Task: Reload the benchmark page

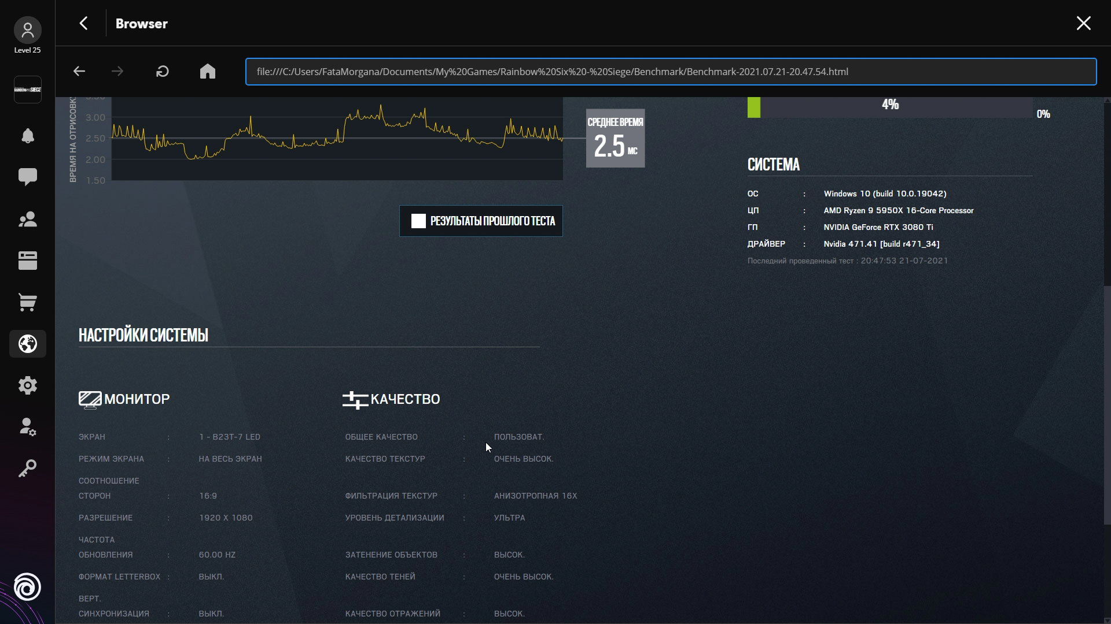Action: coord(163,72)
